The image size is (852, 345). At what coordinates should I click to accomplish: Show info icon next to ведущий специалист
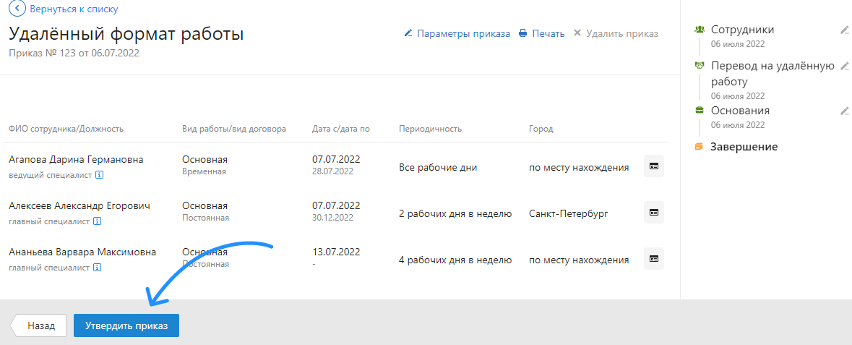point(99,175)
